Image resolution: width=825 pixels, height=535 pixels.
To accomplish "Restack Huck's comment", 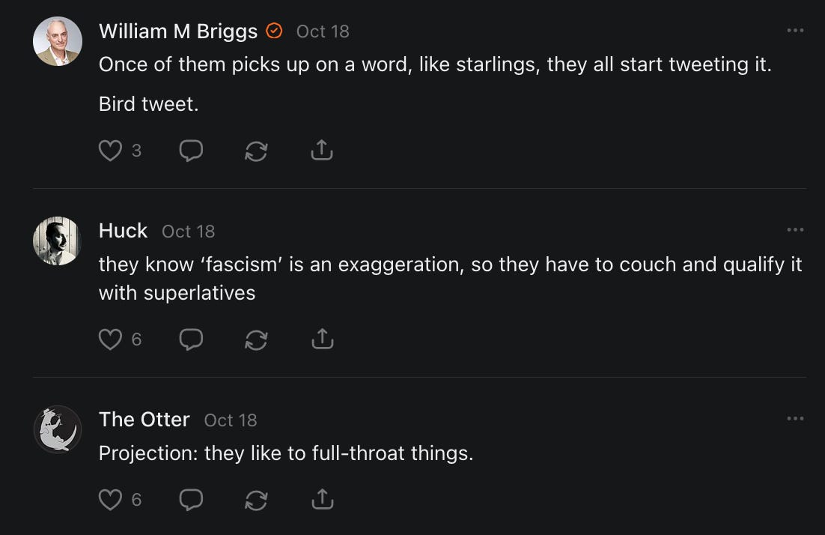I will click(x=256, y=339).
